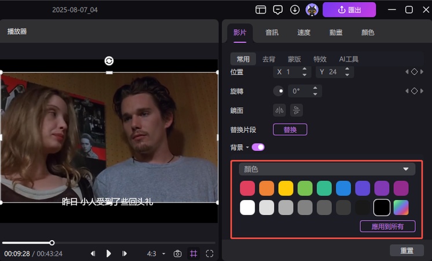This screenshot has width=432, height=261.
Task: Select the 特效 sub-tab
Action: [320, 59]
